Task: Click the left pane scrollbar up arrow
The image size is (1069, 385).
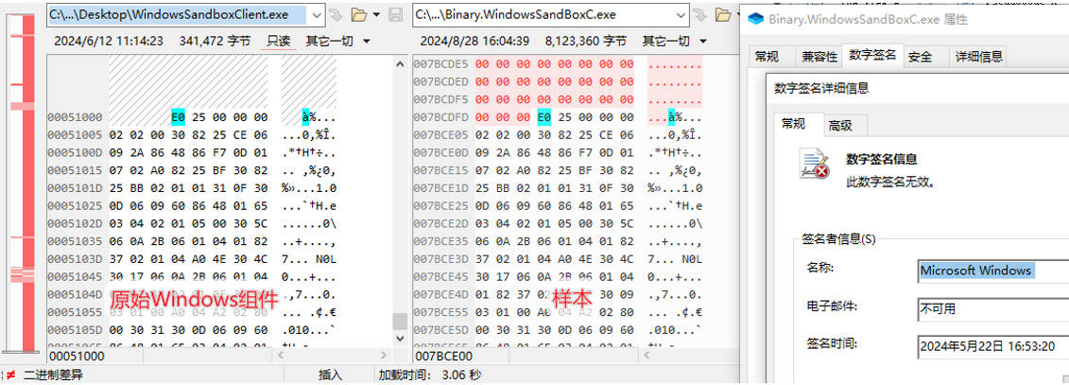Action: point(400,64)
